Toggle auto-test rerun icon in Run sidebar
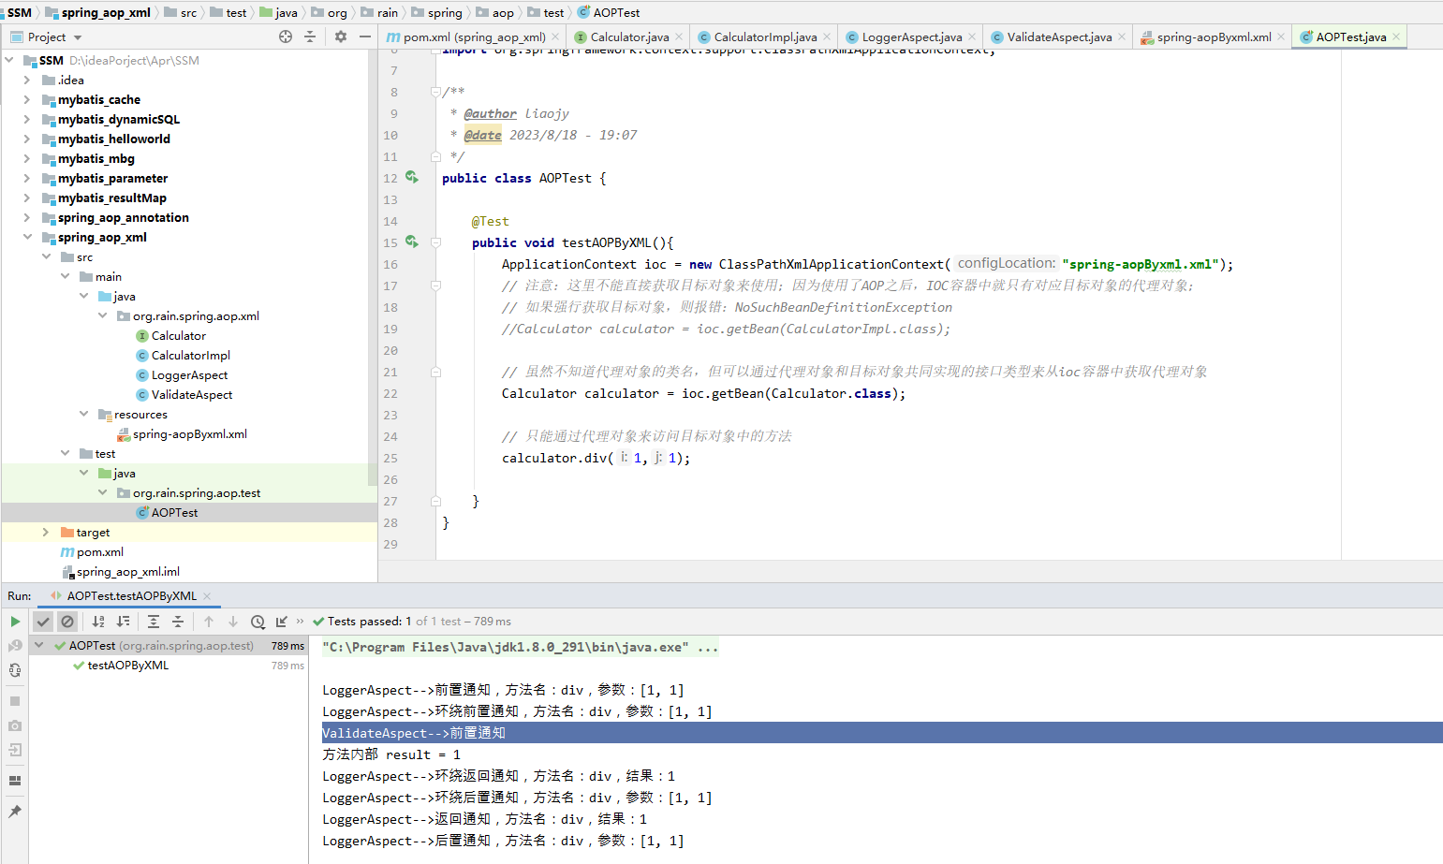1443x864 pixels. click(x=15, y=670)
